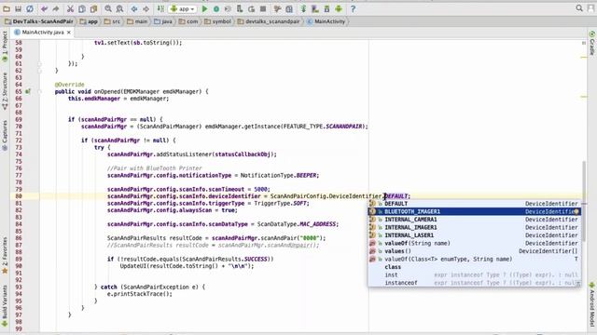Choose the instanceof completion entry
This screenshot has width=597, height=335.
coord(474,283)
